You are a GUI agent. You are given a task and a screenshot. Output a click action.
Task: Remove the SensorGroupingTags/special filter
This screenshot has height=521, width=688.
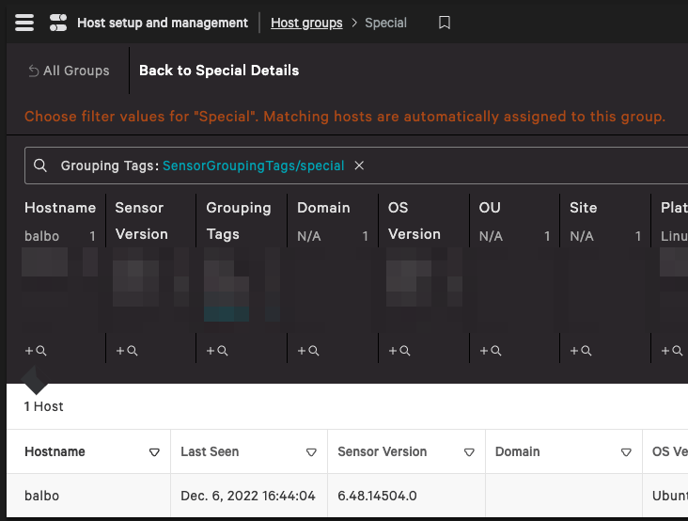[x=359, y=166]
